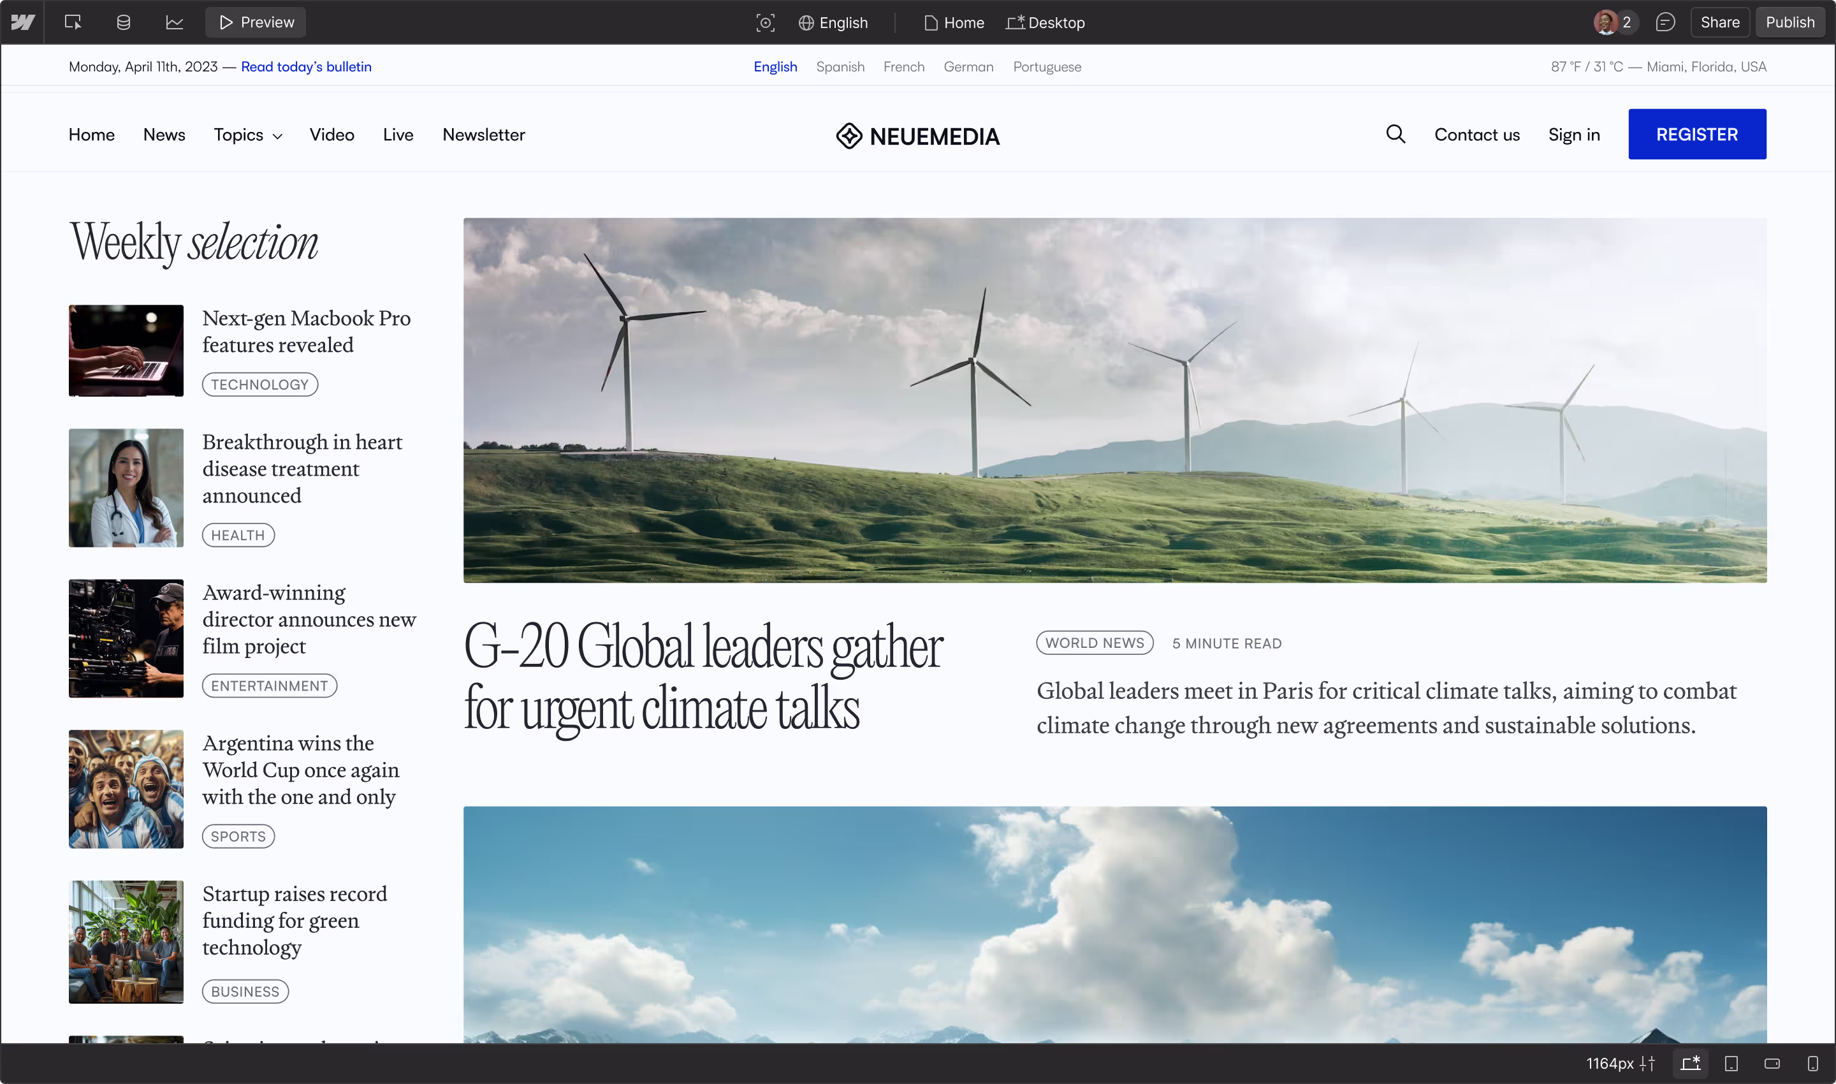
Task: Click the capture focus icon beside English
Action: 764,23
